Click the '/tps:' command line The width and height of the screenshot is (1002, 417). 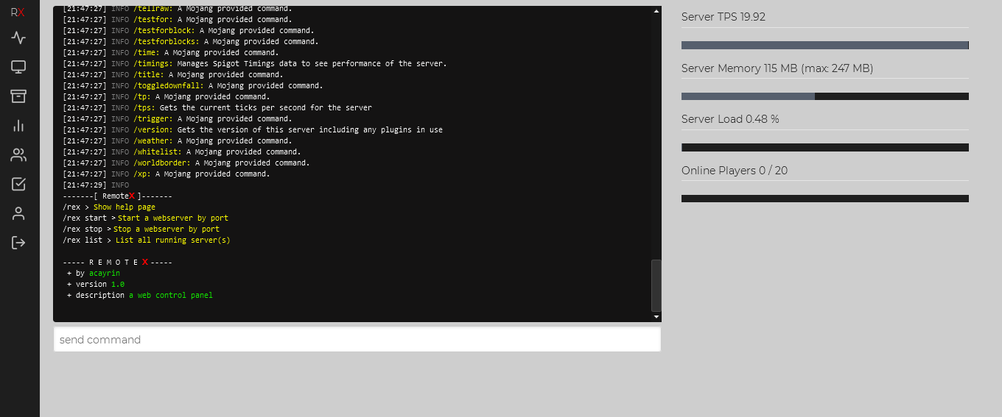[x=217, y=107]
